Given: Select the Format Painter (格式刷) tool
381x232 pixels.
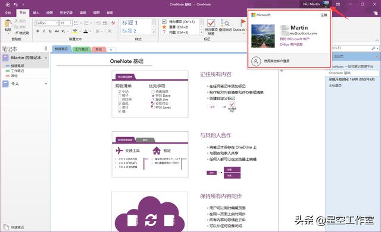Looking at the screenshot, I should (x=21, y=33).
